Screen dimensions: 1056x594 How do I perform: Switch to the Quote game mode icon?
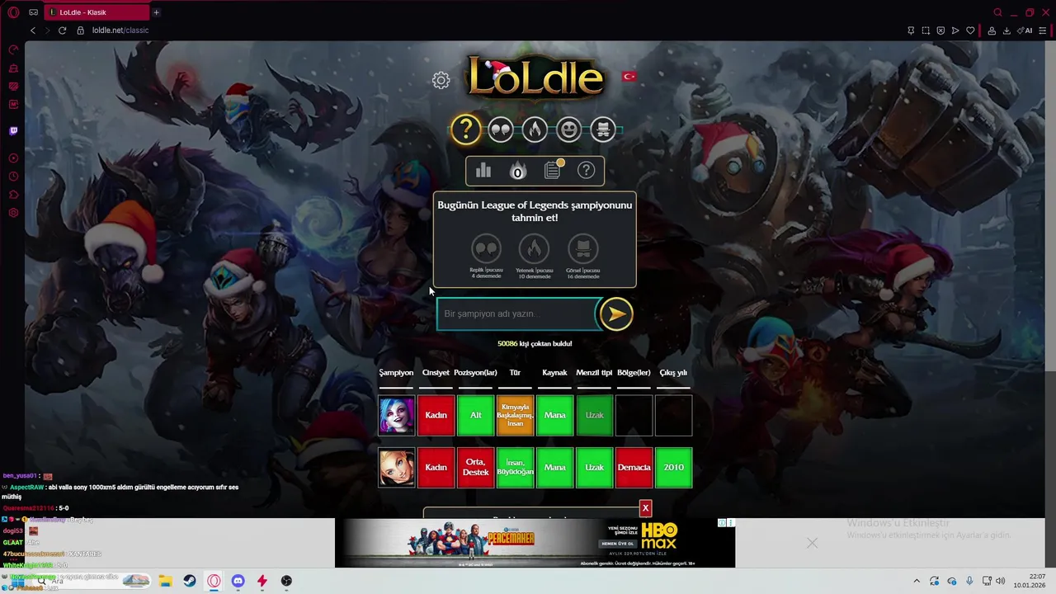(x=501, y=130)
